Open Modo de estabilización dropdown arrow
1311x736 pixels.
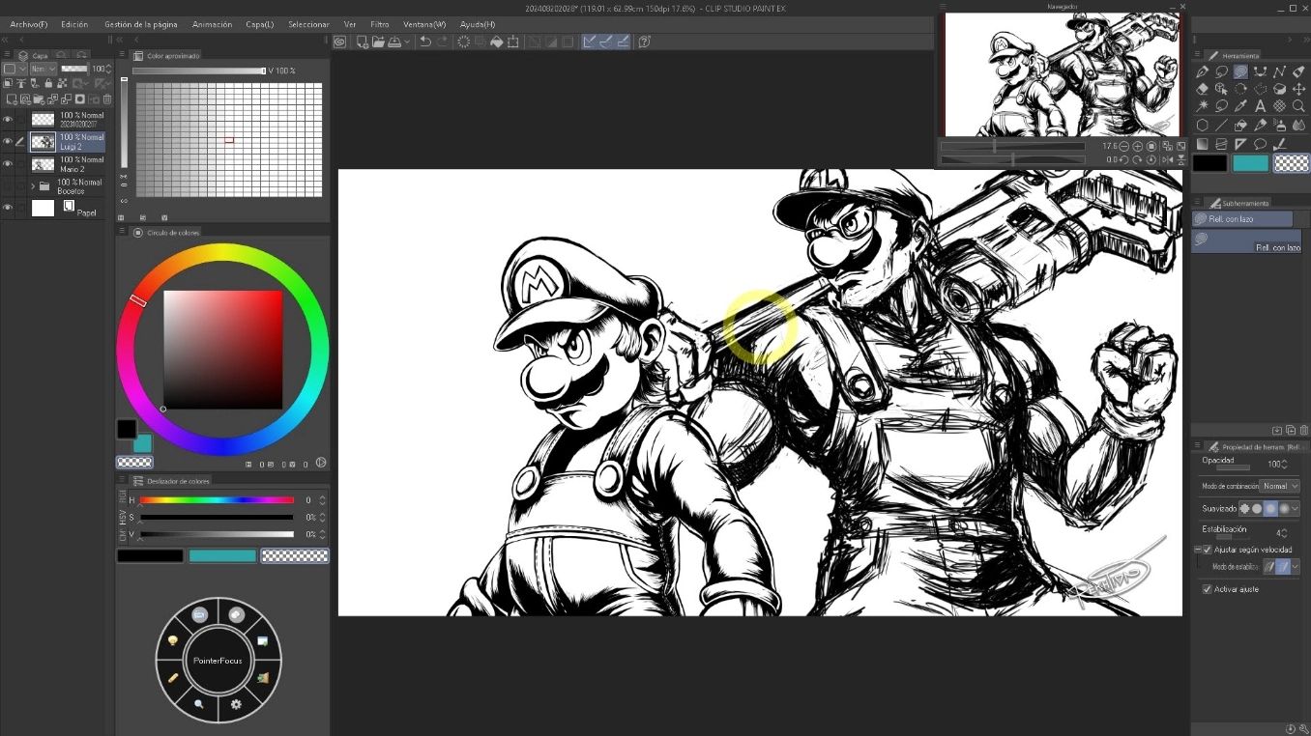pos(1295,567)
